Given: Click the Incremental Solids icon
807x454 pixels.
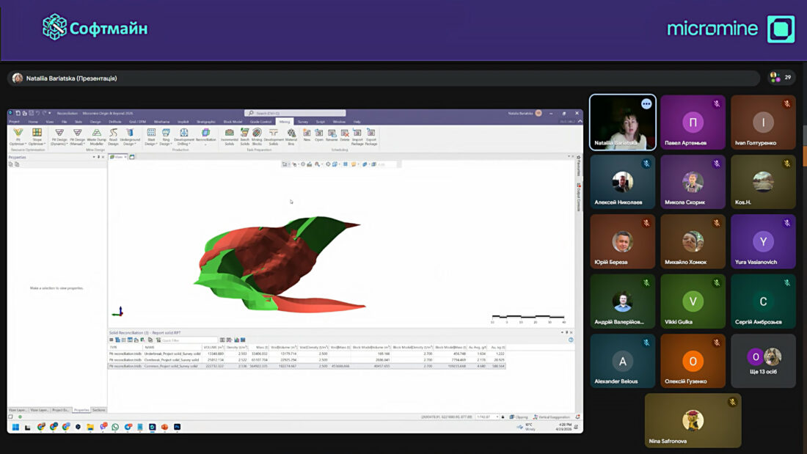Looking at the screenshot, I should point(229,136).
